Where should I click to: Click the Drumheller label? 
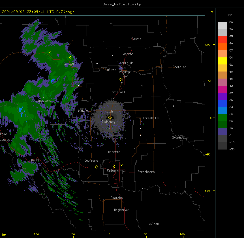click(x=181, y=138)
